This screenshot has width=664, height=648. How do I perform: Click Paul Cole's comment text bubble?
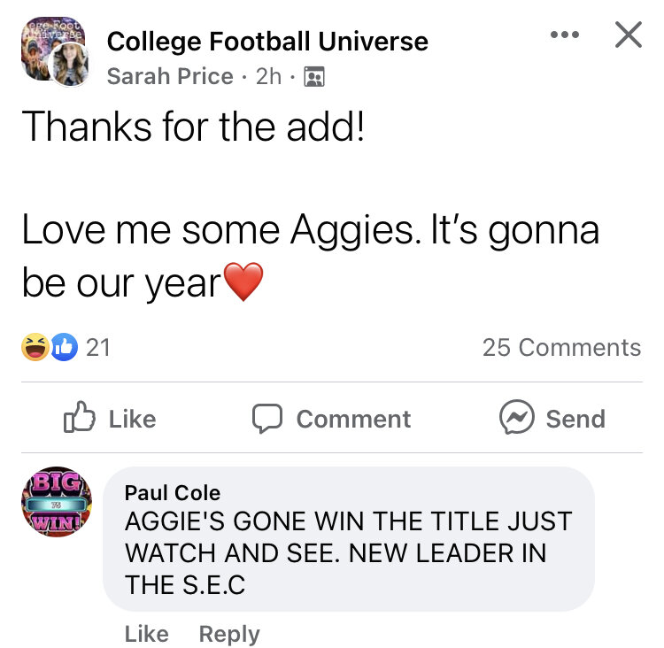[348, 552]
